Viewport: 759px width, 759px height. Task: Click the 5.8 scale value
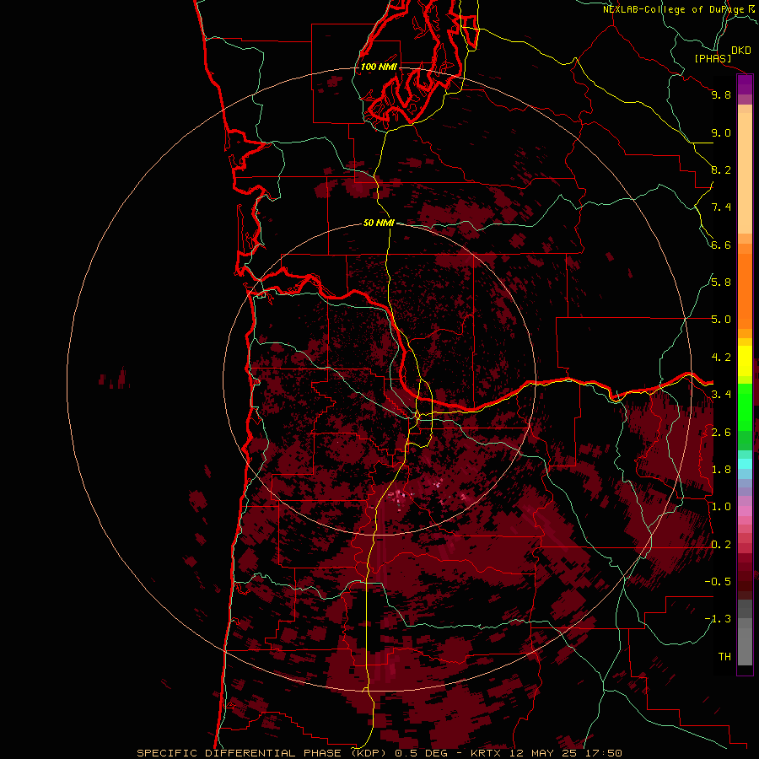(721, 283)
